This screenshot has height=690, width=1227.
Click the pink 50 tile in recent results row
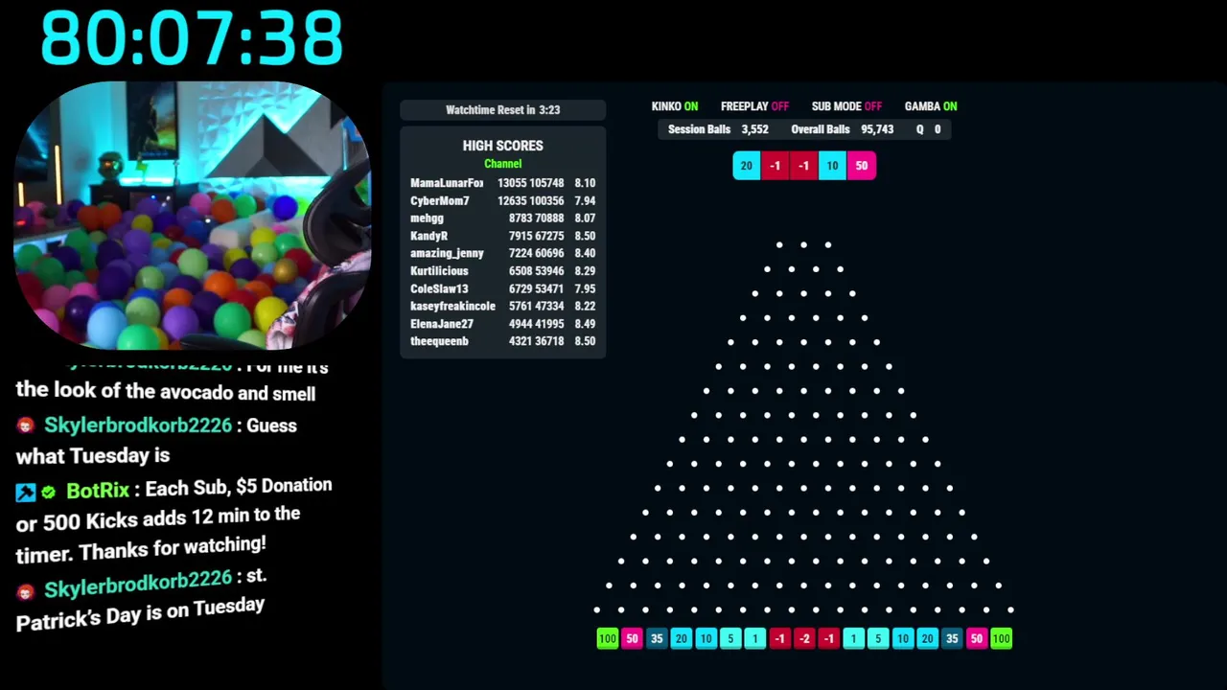(x=862, y=166)
